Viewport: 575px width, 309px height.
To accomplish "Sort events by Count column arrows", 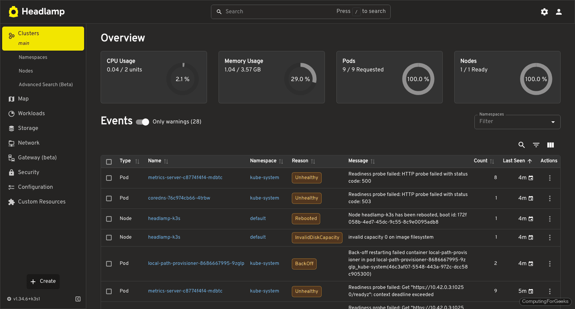I will pos(492,161).
